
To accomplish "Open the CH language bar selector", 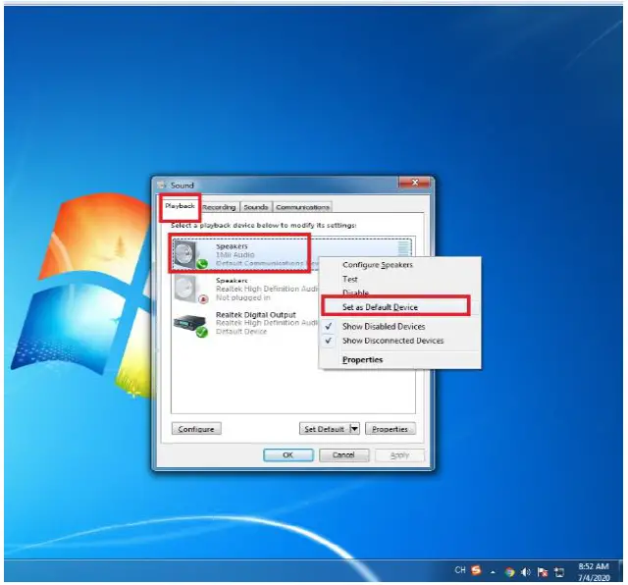I will pos(460,569).
